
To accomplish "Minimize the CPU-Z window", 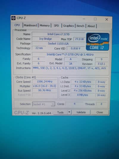I will point(84,19).
